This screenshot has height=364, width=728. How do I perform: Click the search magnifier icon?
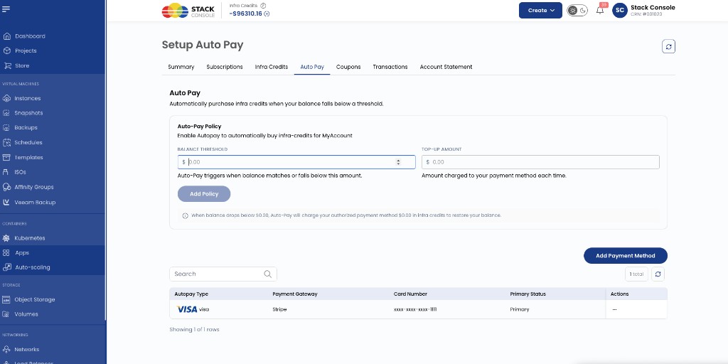pos(267,274)
